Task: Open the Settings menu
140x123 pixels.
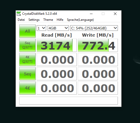Action: coord(34,20)
